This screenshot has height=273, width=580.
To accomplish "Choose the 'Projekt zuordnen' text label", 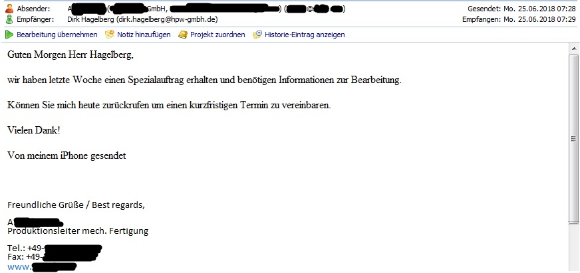I will click(x=217, y=35).
